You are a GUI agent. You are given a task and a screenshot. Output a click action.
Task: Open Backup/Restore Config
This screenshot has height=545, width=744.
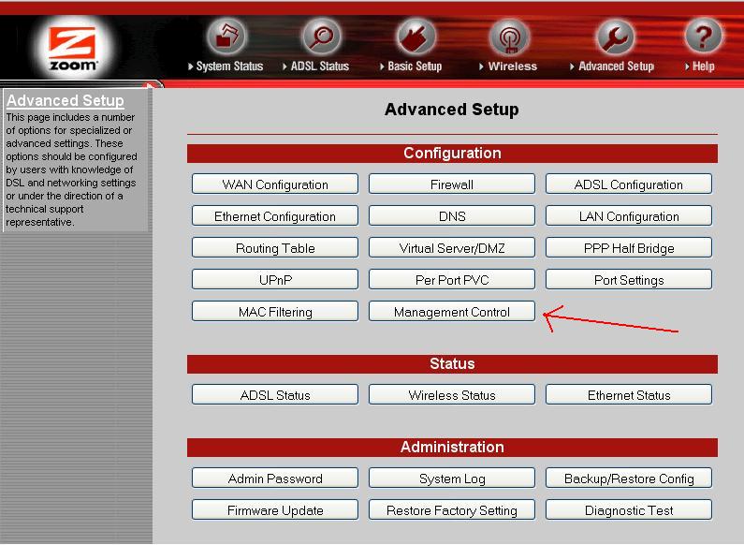click(x=629, y=479)
